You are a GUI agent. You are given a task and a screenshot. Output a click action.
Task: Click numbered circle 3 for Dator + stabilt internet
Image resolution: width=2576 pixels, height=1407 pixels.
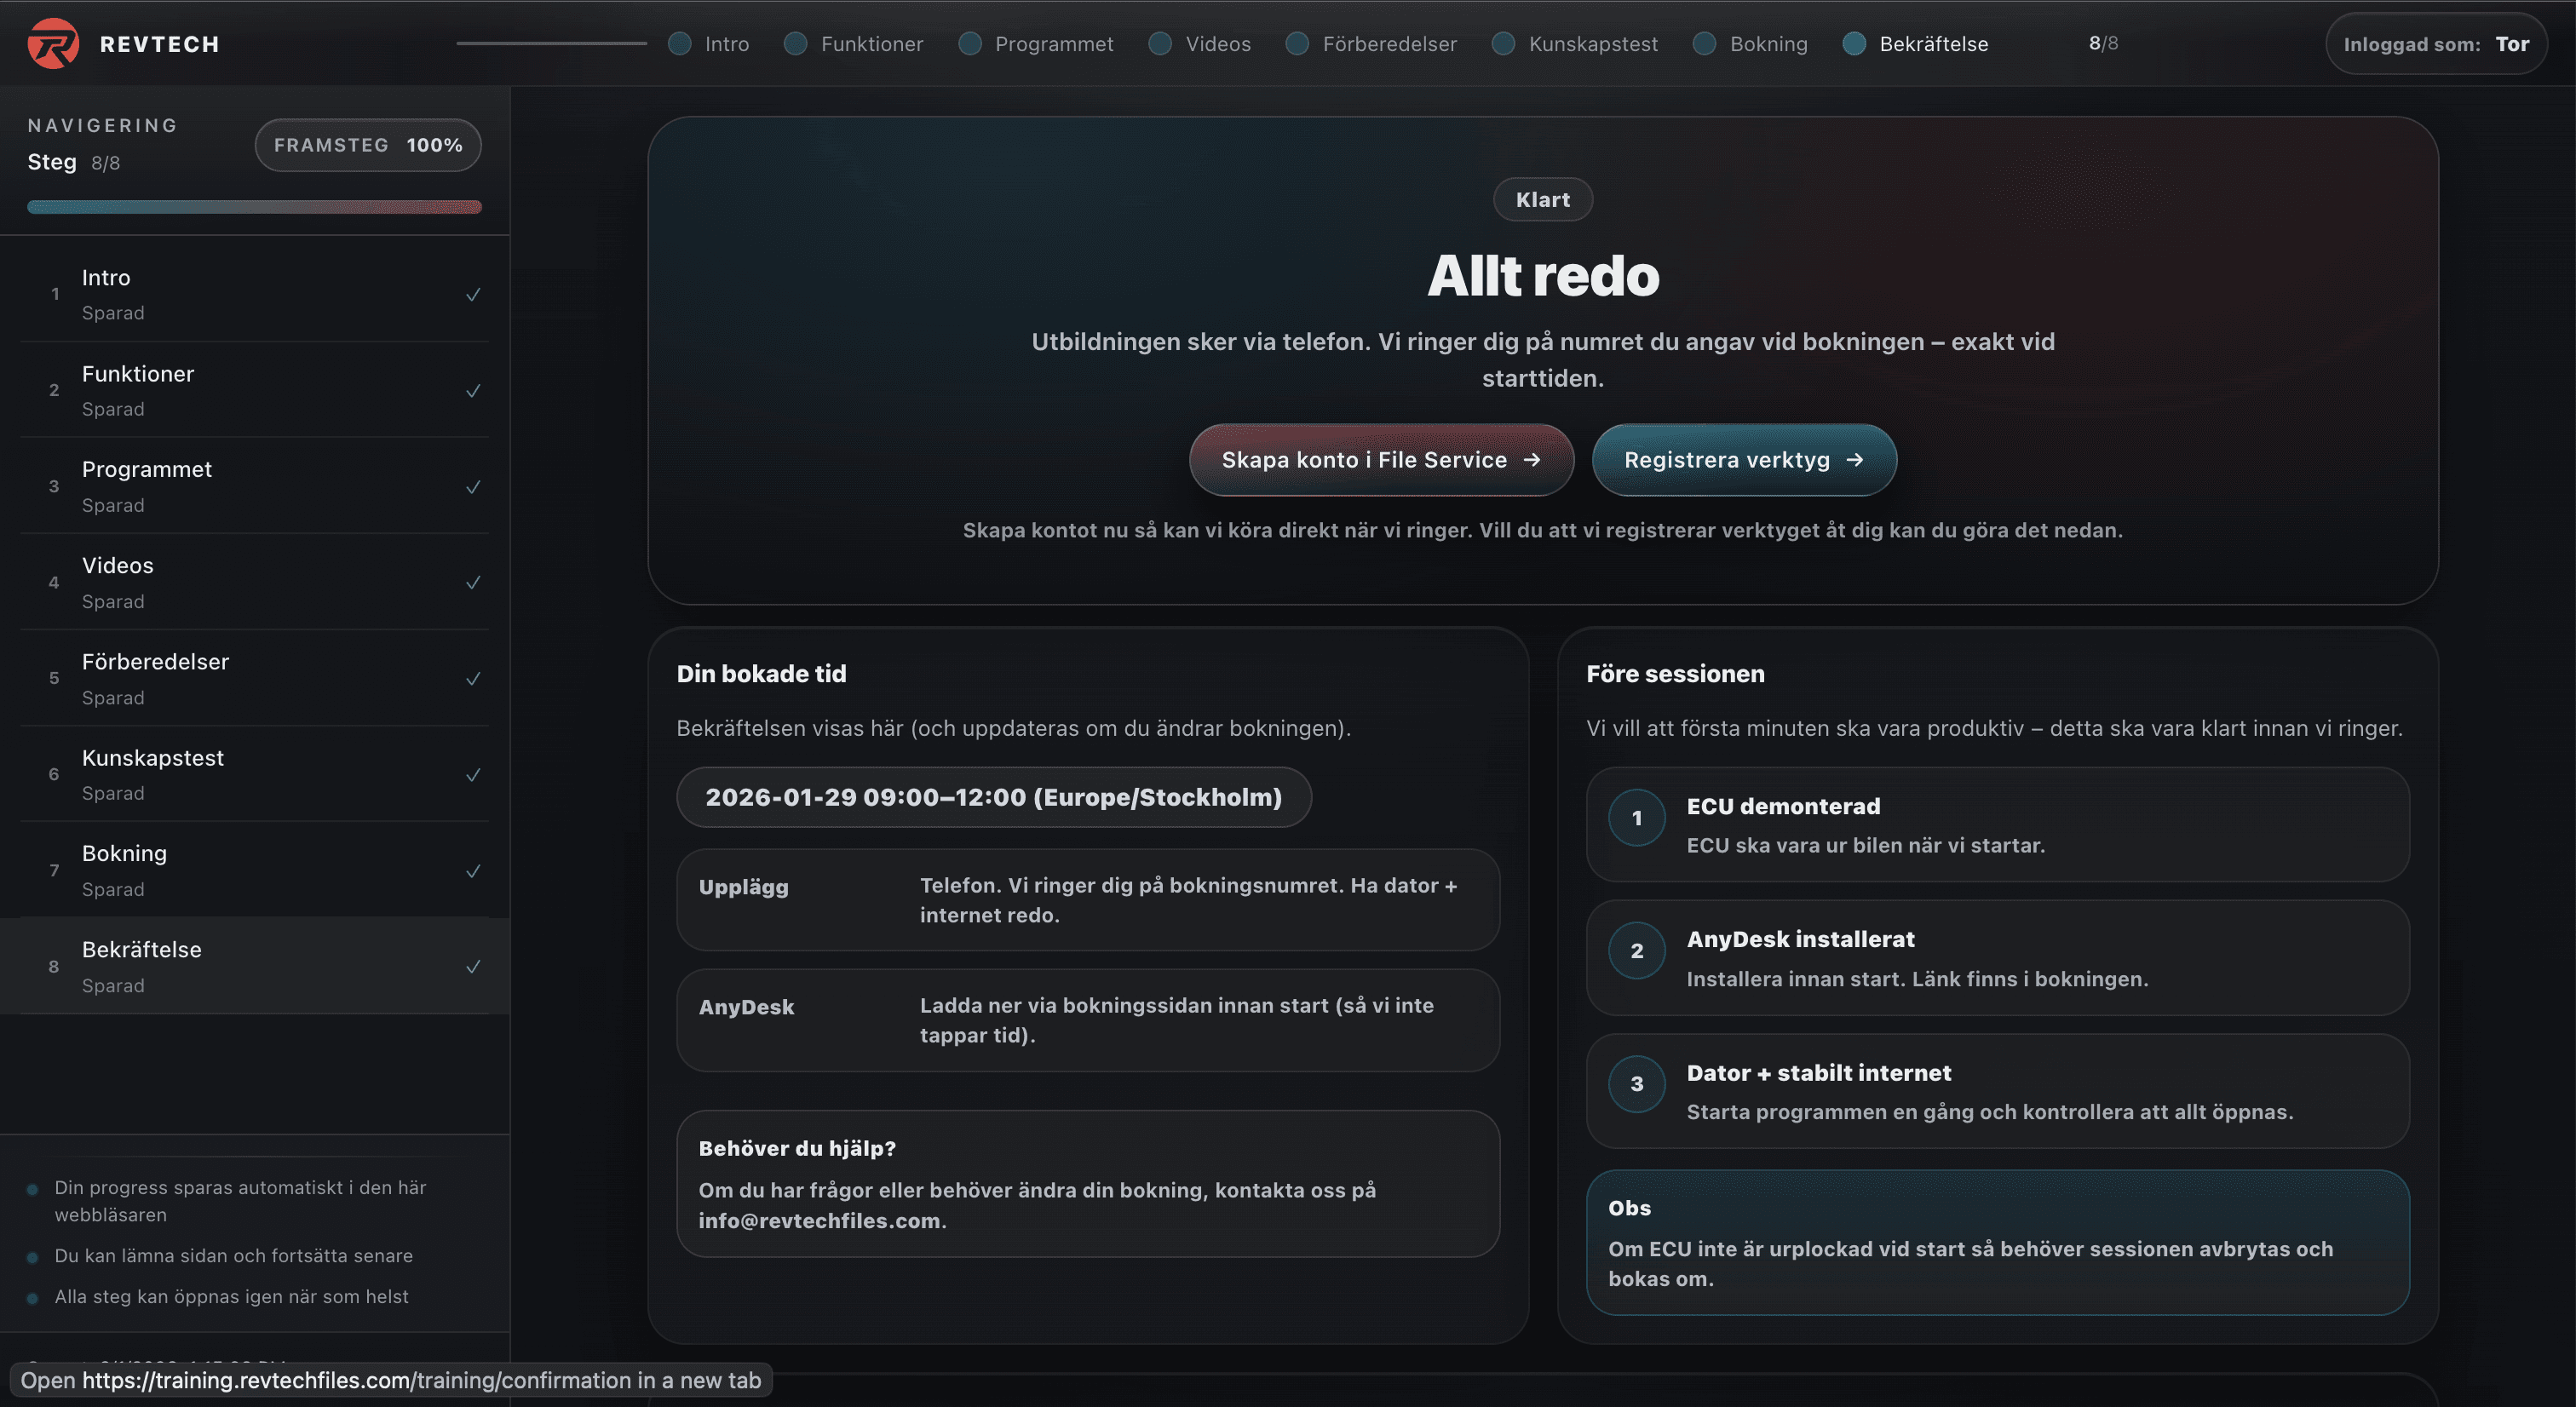(1636, 1084)
